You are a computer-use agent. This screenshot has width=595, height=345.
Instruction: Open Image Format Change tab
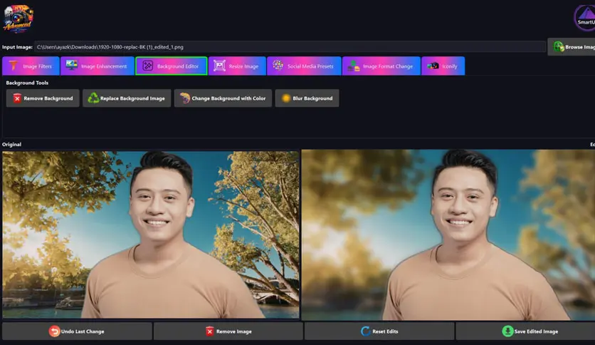tap(381, 66)
